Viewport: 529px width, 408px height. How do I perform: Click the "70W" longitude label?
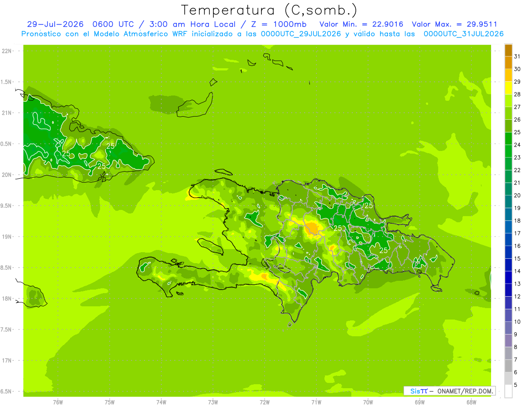368,402
